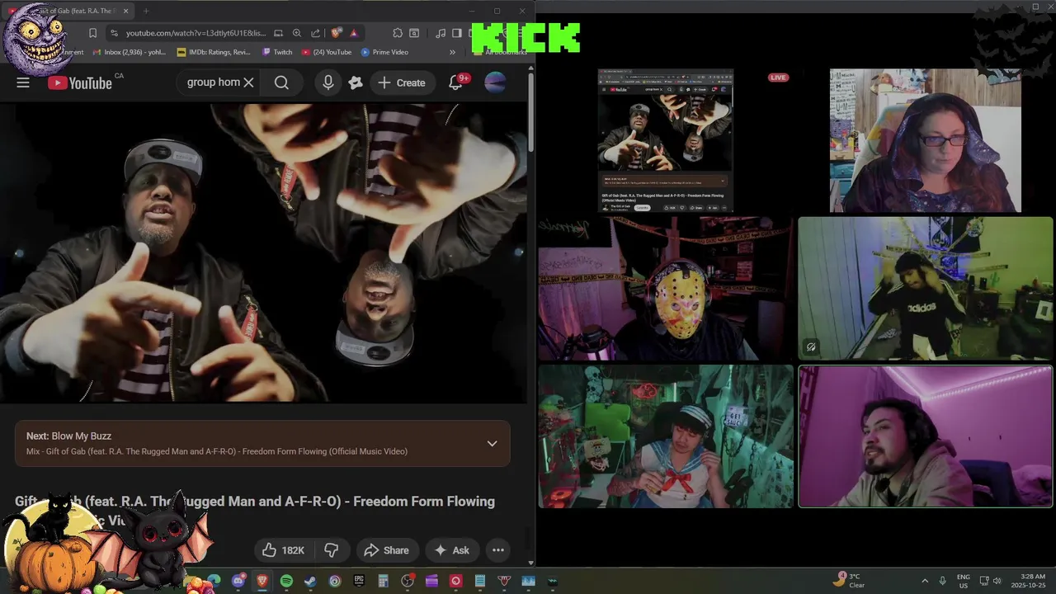
Task: Open a new browser tab with plus
Action: (x=146, y=11)
